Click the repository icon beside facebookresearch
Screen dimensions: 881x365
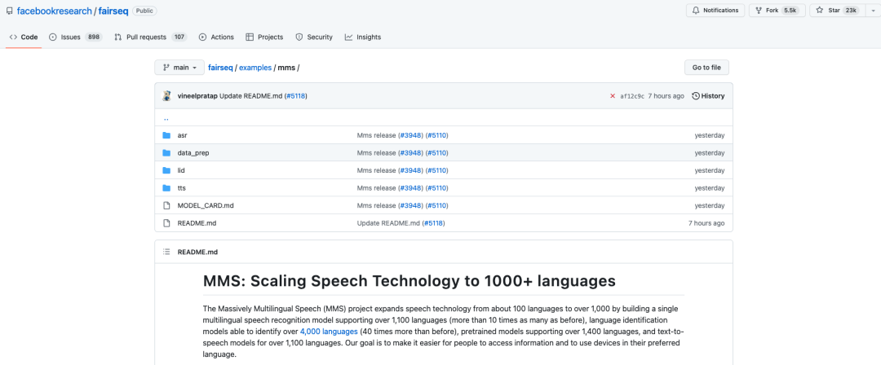[x=9, y=11]
